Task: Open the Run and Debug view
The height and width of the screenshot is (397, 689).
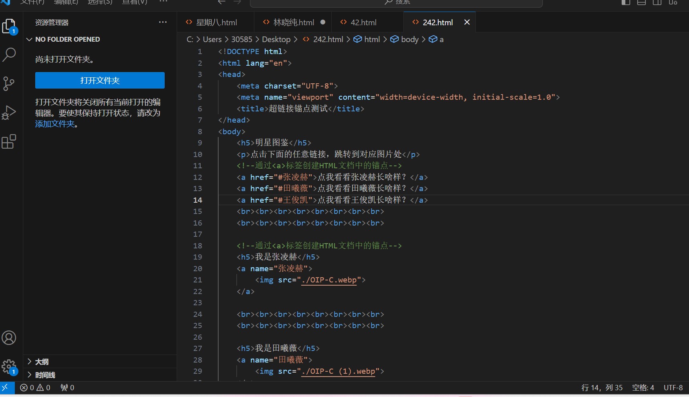Action: (x=9, y=113)
